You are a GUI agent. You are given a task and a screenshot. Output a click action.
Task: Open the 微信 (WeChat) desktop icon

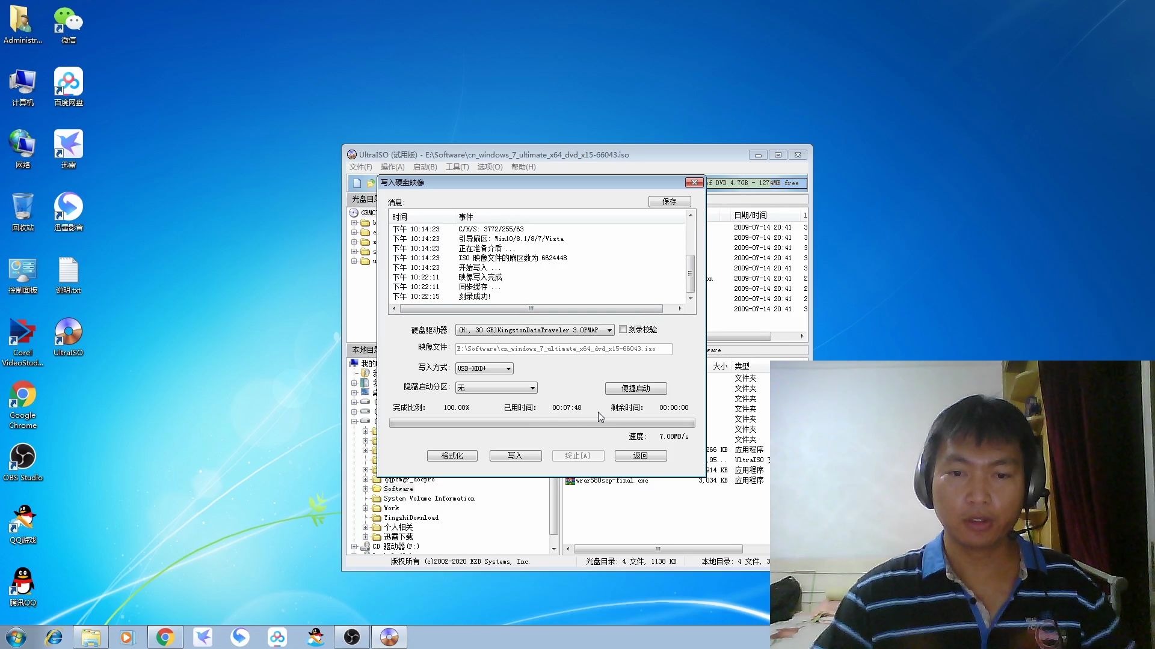click(68, 25)
